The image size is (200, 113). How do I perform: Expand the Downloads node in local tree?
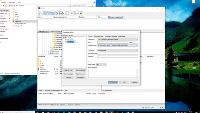[x=49, y=53]
